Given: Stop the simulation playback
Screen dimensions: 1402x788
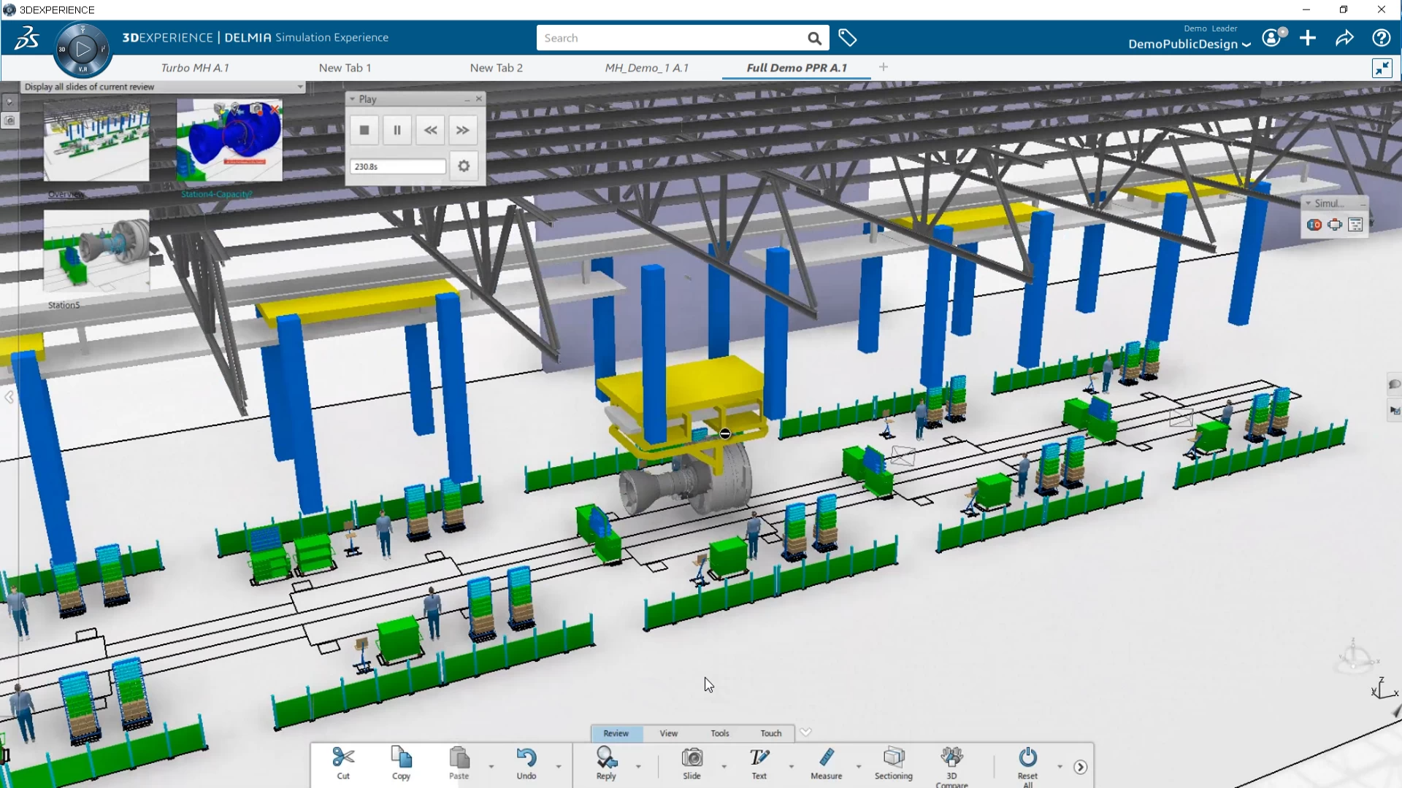Looking at the screenshot, I should pyautogui.click(x=364, y=130).
